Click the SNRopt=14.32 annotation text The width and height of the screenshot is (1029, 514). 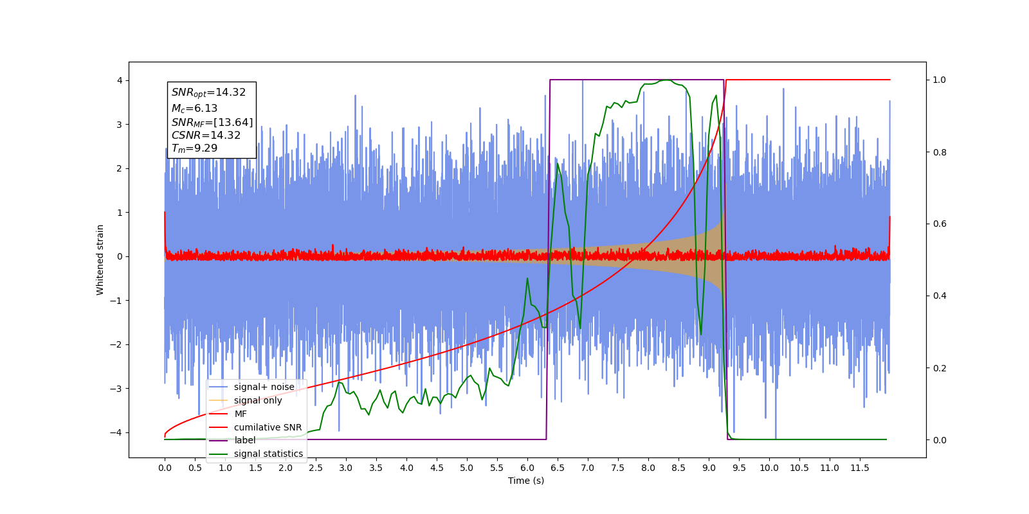pyautogui.click(x=208, y=93)
